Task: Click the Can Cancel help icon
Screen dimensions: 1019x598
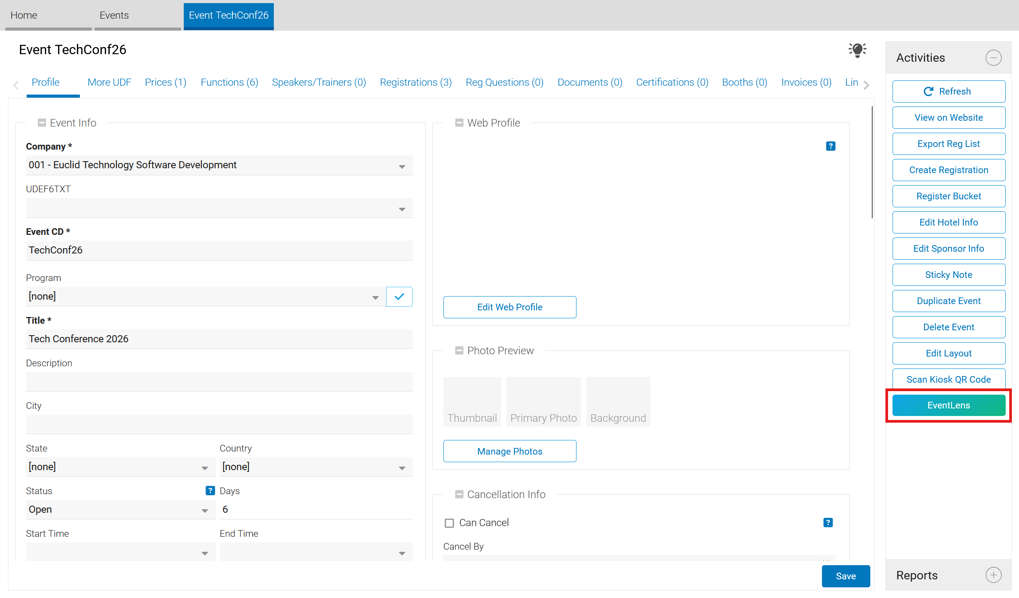Action: [x=828, y=523]
